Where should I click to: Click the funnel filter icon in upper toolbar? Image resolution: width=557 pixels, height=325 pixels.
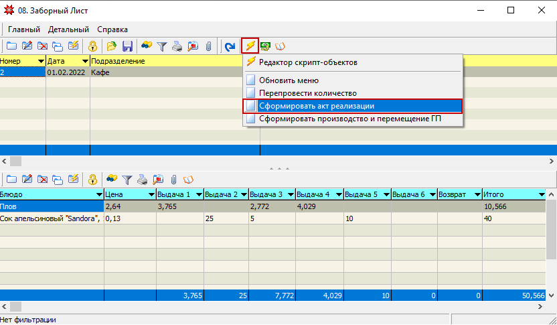[161, 46]
